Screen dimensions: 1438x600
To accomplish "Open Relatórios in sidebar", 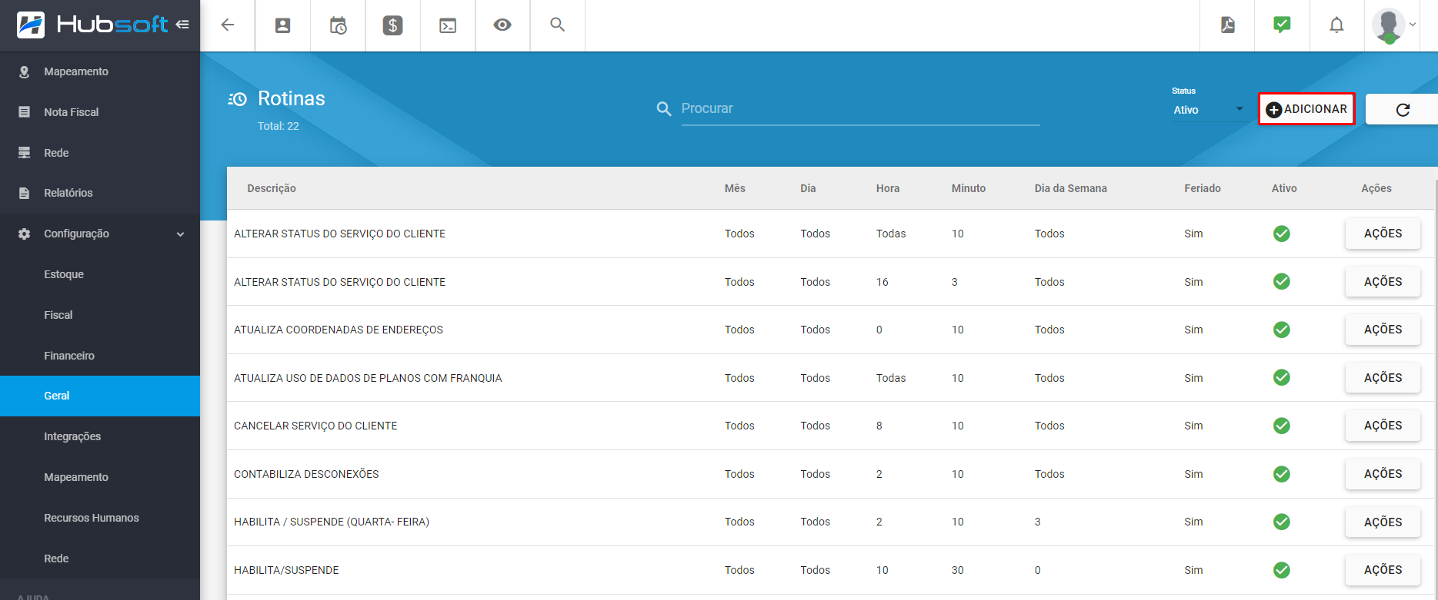I will pos(100,193).
